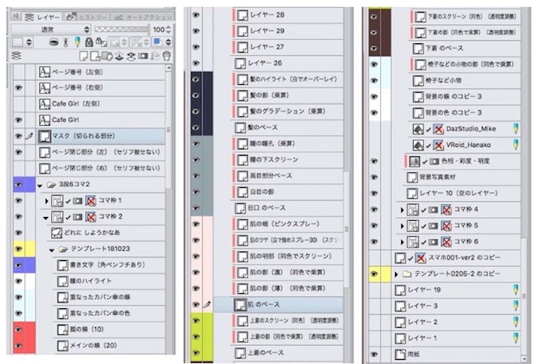
Task: Click the draft pencil icon on the VRoid_Hanako row
Action: pyautogui.click(x=515, y=145)
